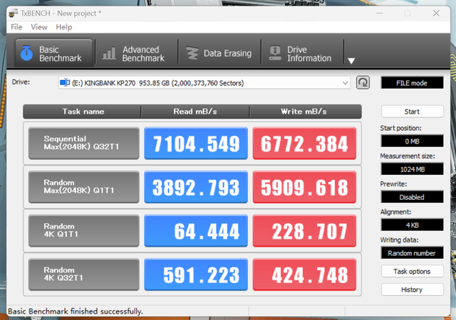Click the read result 591.223
The height and width of the screenshot is (320, 456).
click(196, 274)
